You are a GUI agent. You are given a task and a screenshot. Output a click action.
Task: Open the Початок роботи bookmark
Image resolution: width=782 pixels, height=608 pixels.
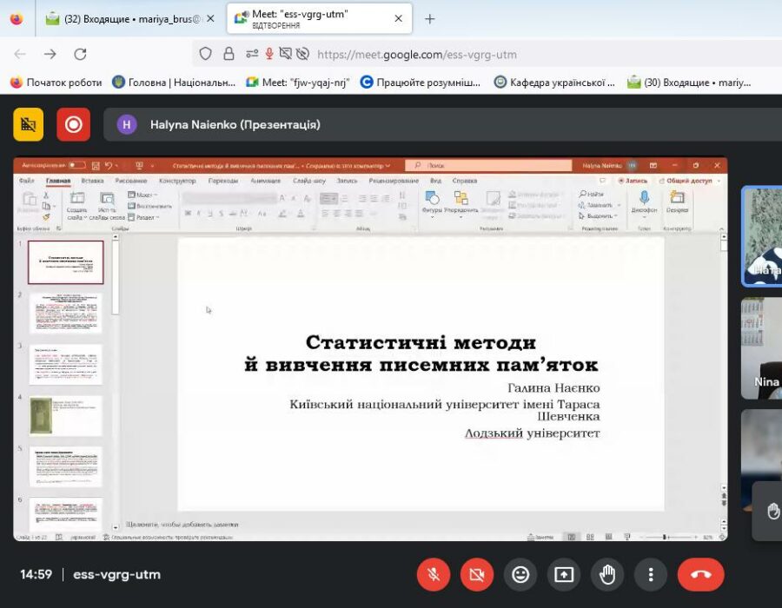(x=56, y=83)
